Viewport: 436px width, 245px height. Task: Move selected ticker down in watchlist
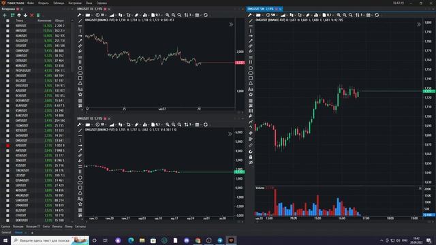coord(25,15)
